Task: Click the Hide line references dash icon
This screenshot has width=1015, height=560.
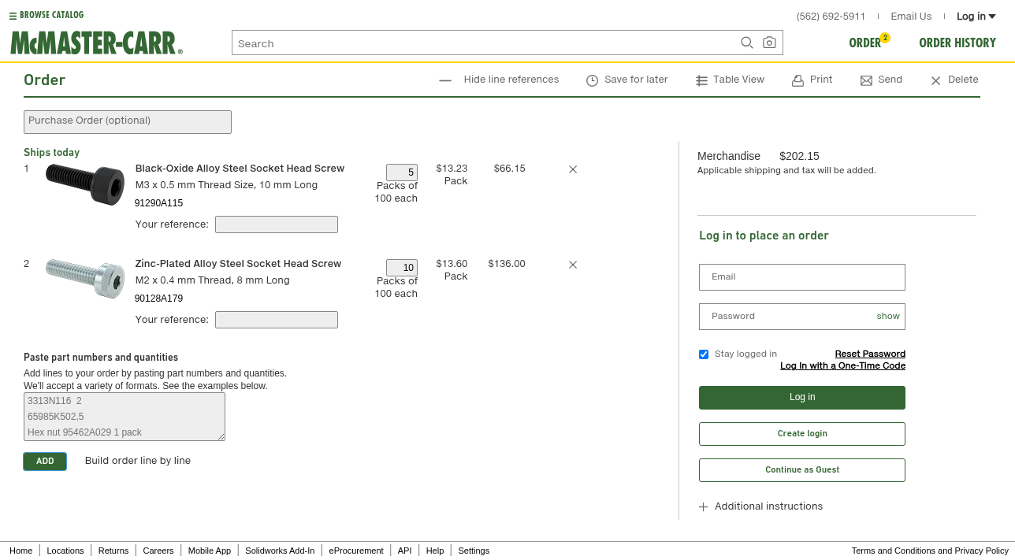Action: [445, 80]
